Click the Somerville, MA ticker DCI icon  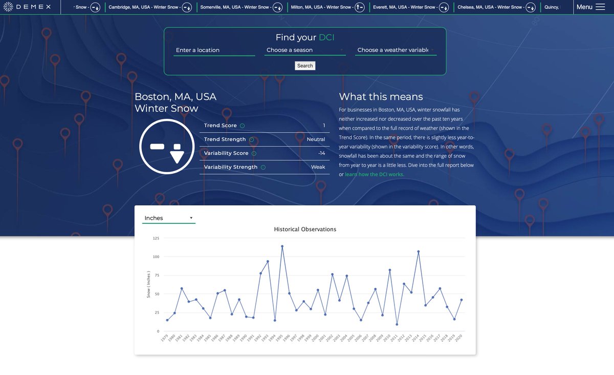[x=277, y=7]
